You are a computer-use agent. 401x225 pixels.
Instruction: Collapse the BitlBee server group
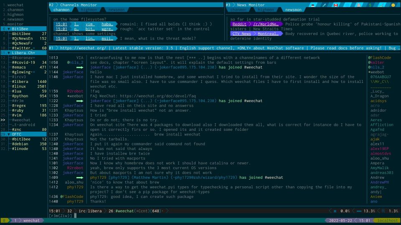click(x=9, y=29)
